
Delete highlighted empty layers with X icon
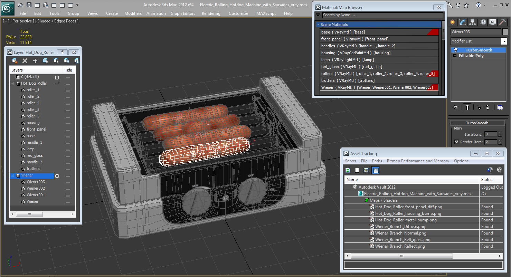(x=25, y=61)
